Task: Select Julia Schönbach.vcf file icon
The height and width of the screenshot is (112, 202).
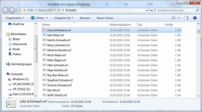Action: [x=45, y=30]
